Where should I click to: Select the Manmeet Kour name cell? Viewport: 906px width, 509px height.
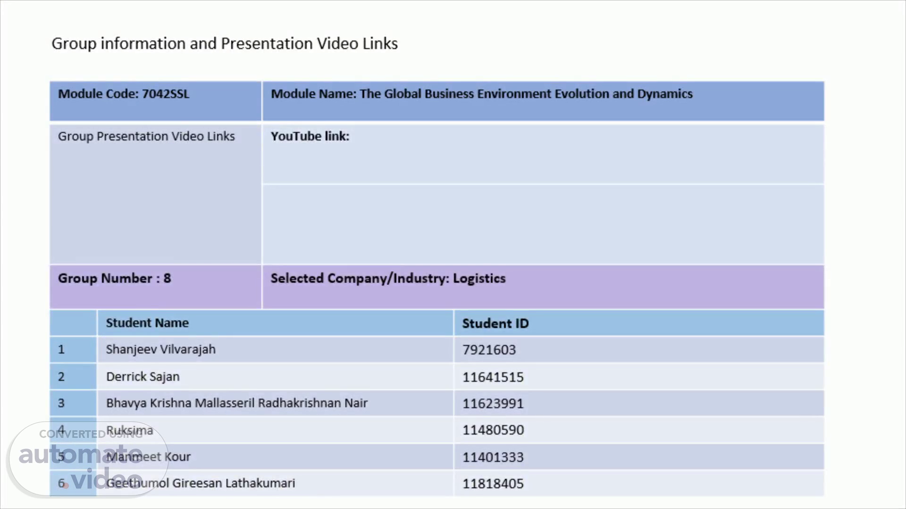tap(179, 457)
